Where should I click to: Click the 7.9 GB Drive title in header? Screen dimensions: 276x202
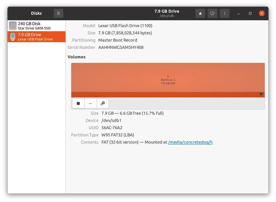167,11
